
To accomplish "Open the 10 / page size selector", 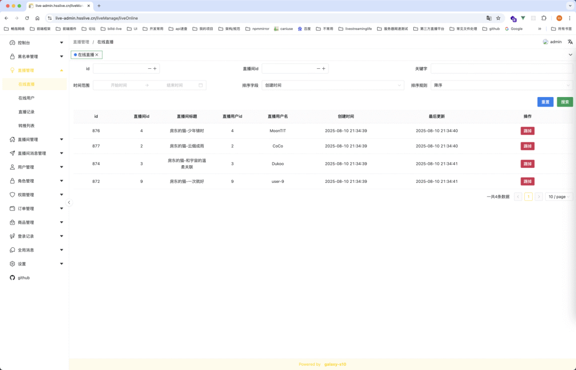I will click(558, 197).
